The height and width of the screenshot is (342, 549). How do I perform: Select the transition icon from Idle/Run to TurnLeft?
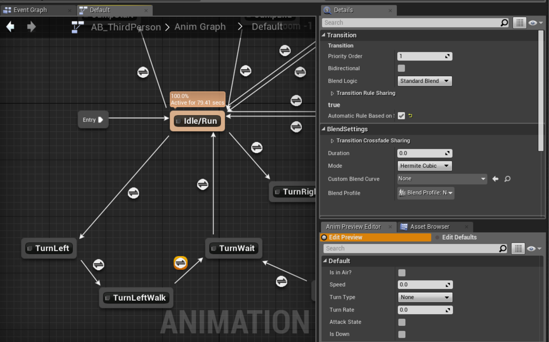tap(133, 193)
